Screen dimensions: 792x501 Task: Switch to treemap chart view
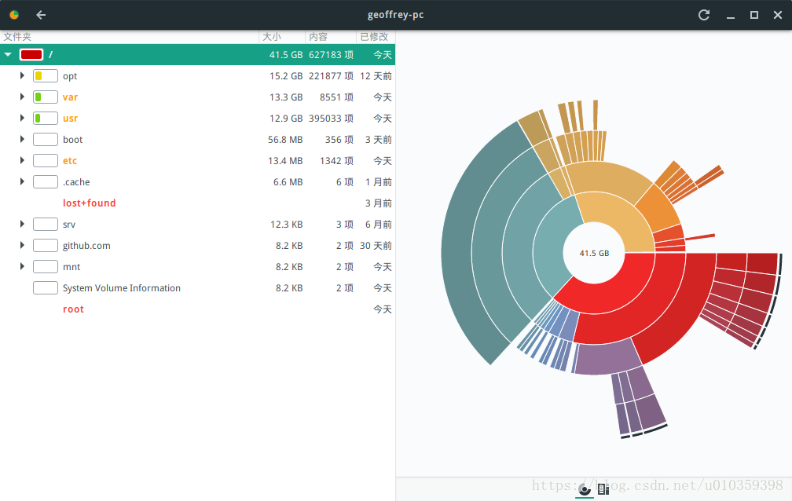(603, 489)
